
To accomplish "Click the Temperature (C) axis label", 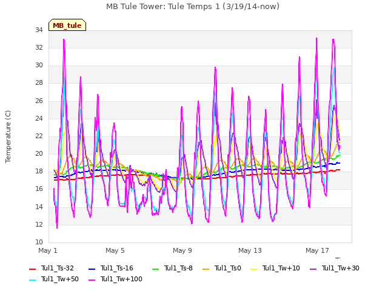I will pos(8,136).
